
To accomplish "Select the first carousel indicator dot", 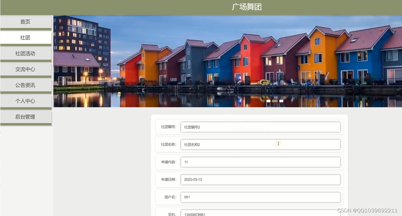I will pyautogui.click(x=268, y=101).
